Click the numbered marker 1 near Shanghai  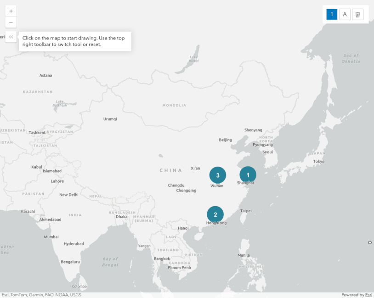pos(248,174)
